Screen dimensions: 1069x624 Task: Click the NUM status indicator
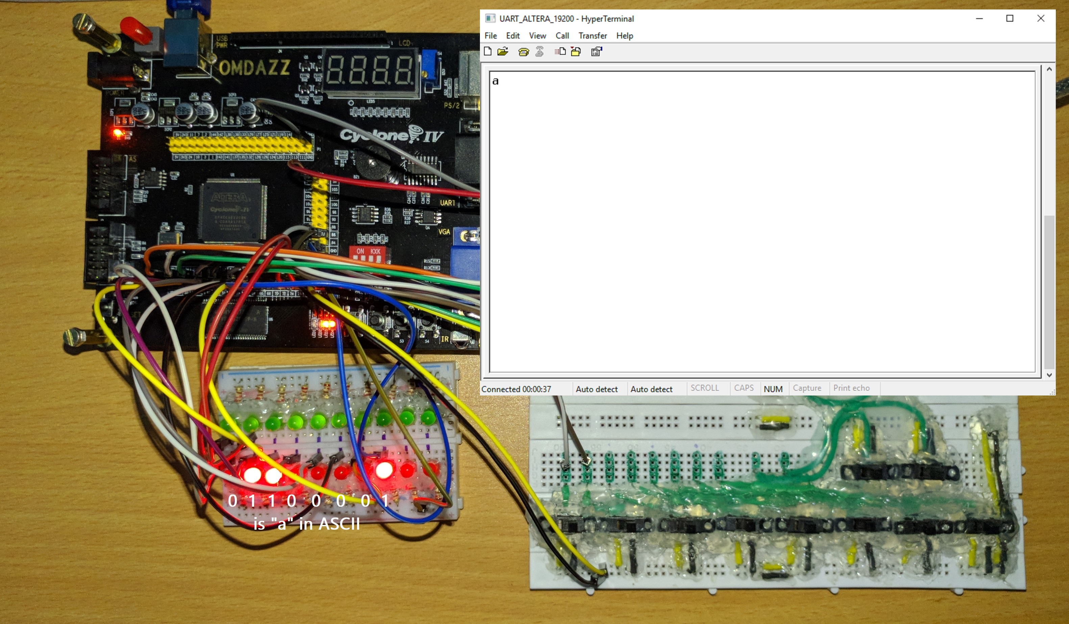(x=773, y=389)
